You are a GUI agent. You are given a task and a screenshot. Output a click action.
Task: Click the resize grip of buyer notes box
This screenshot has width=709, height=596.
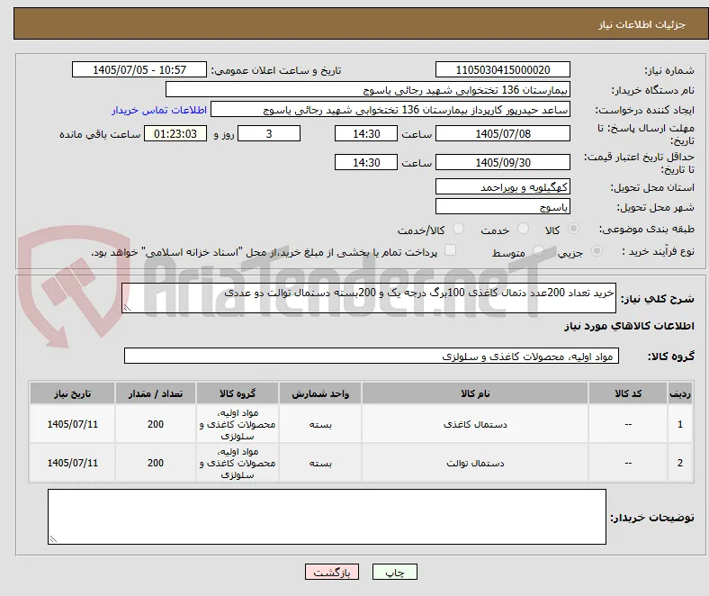(x=53, y=538)
